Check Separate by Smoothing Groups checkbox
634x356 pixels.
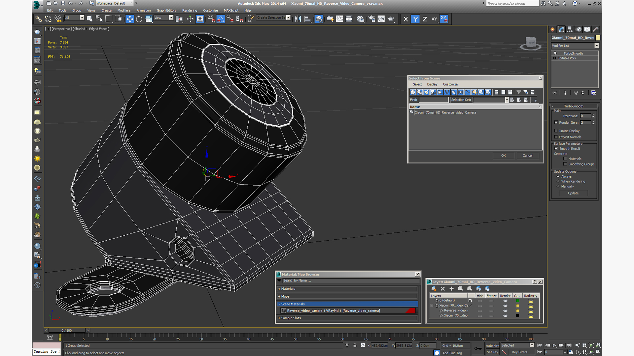(565, 164)
